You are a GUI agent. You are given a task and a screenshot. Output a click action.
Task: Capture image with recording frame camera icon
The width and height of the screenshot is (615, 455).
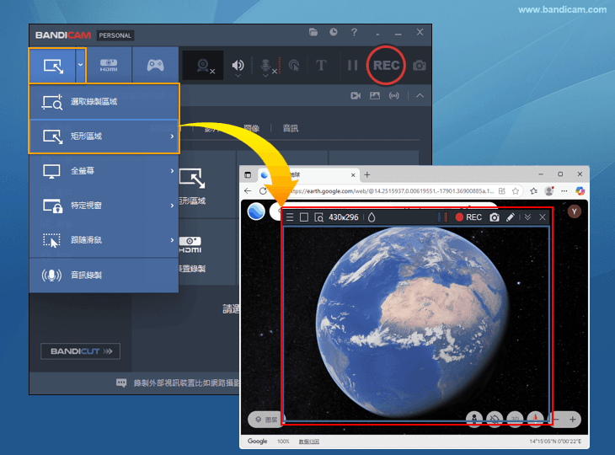coord(495,217)
